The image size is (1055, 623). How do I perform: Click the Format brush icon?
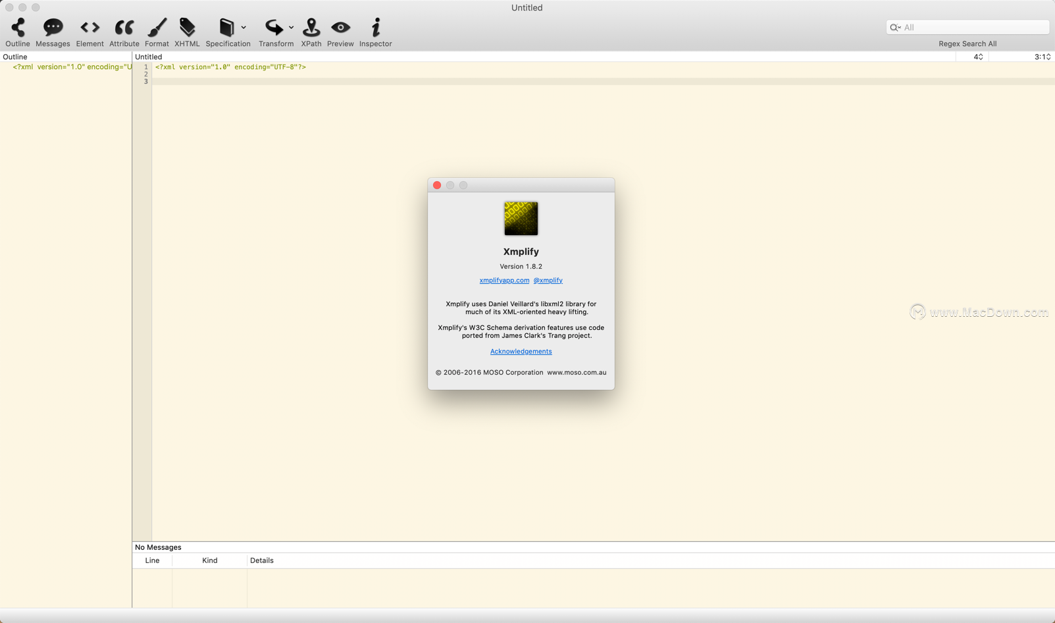157,28
